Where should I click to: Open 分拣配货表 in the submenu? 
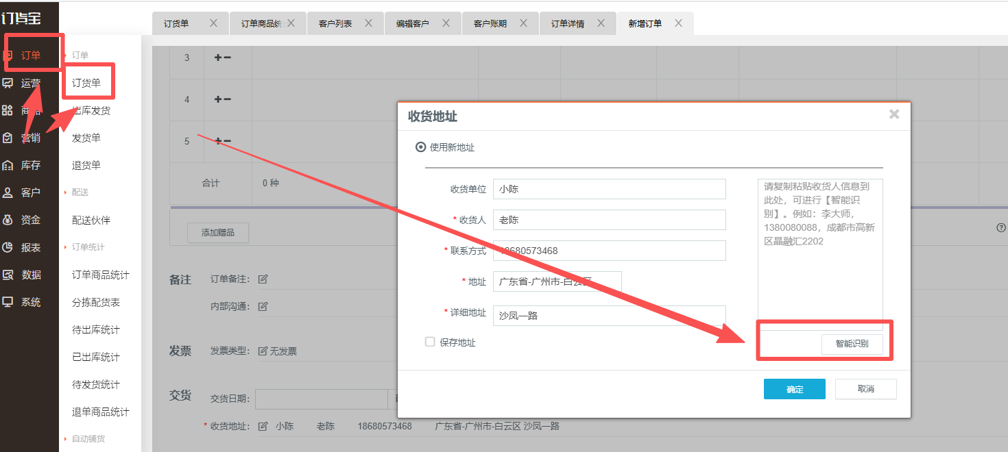[x=96, y=302]
